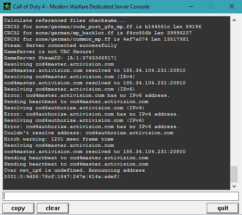Click the code_post_gfx_mp.ff CRC32 line

(102, 27)
